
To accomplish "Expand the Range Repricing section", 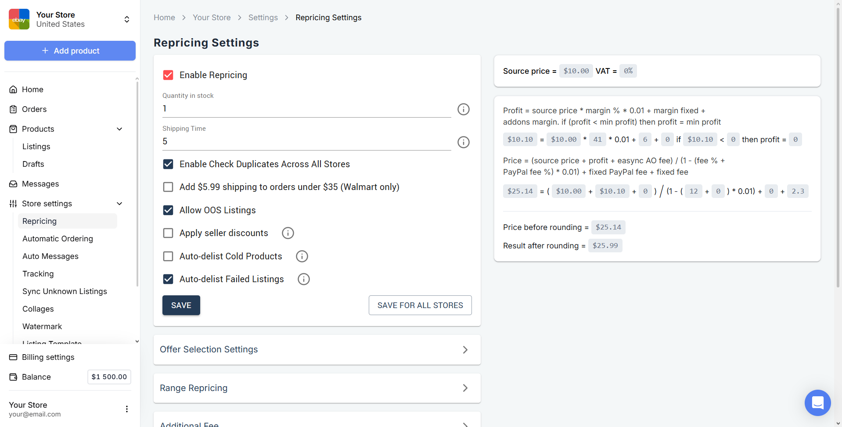I will [x=317, y=388].
